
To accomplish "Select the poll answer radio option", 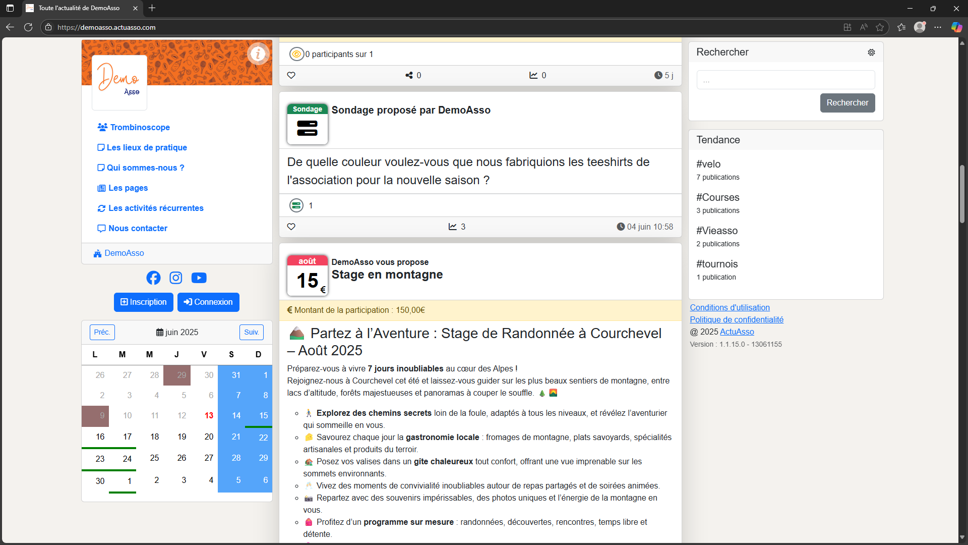I will (296, 205).
